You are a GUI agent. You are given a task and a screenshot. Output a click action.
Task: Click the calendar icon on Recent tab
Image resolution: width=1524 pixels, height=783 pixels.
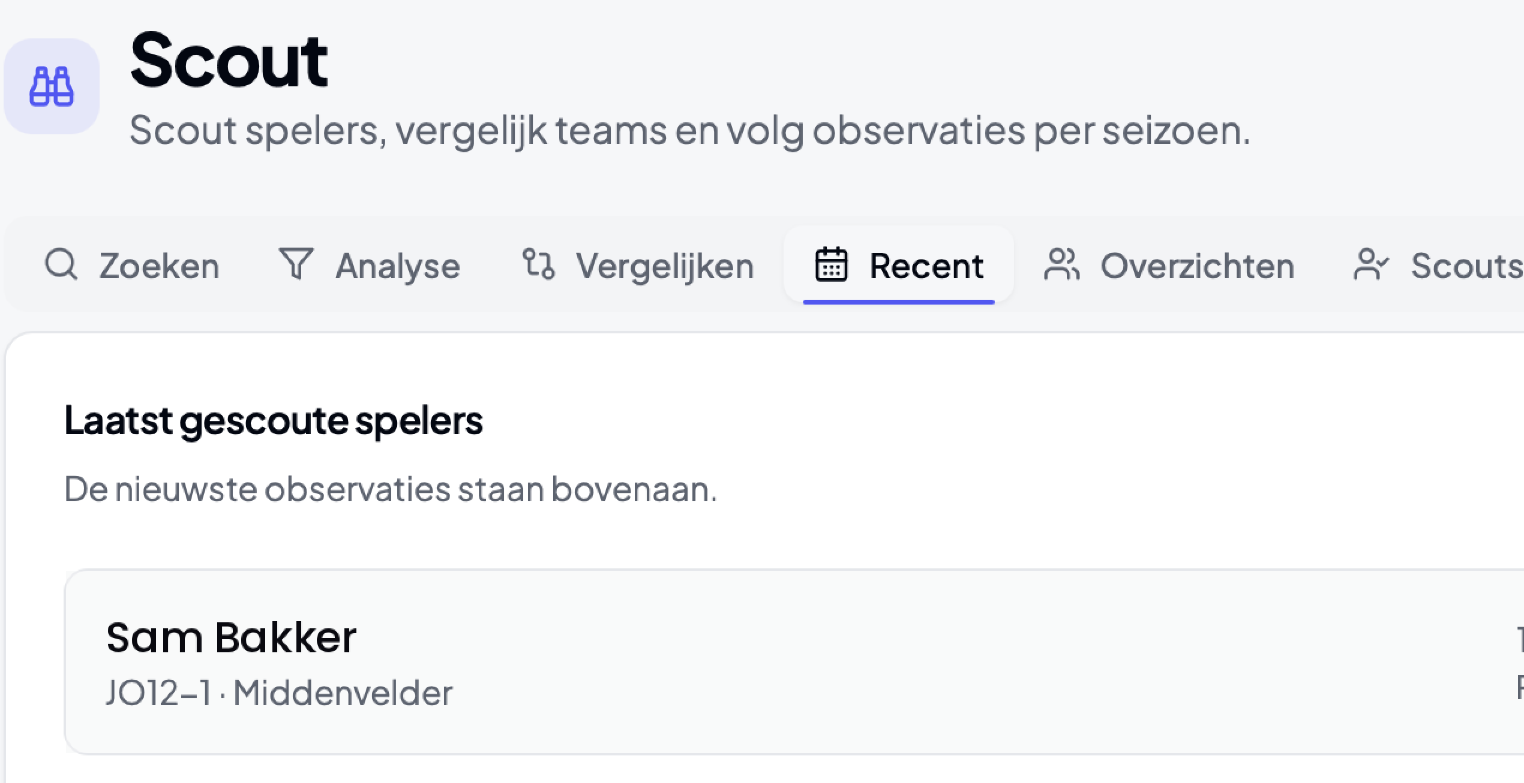click(831, 264)
